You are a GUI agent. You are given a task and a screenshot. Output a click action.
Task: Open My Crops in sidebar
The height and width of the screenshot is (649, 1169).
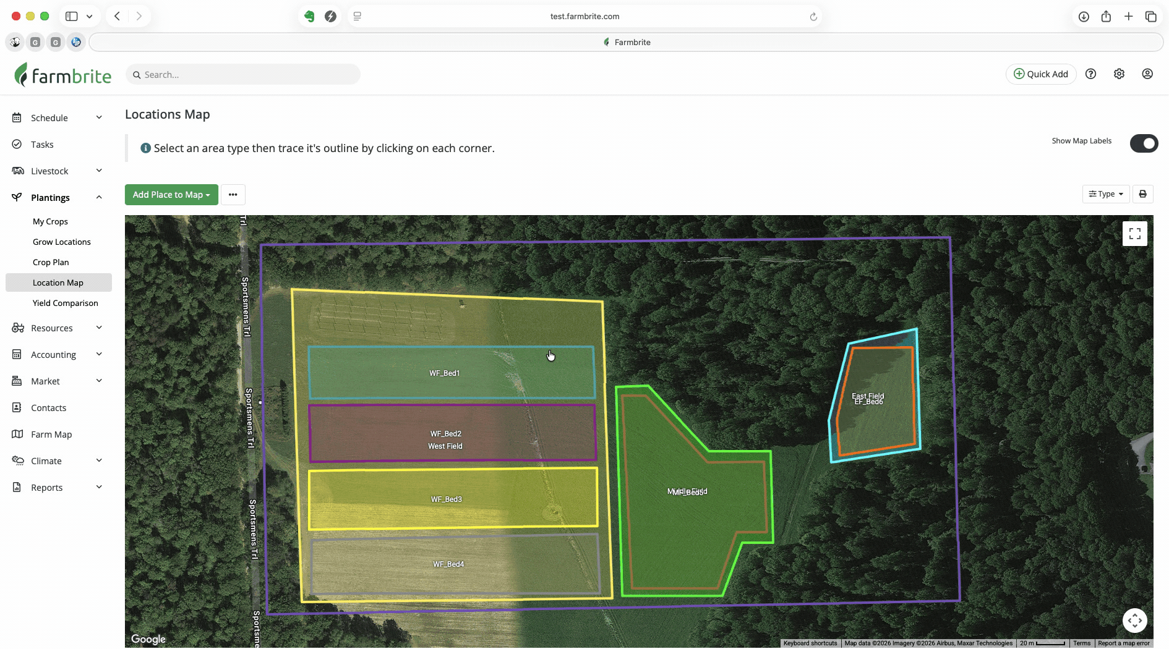pyautogui.click(x=50, y=221)
